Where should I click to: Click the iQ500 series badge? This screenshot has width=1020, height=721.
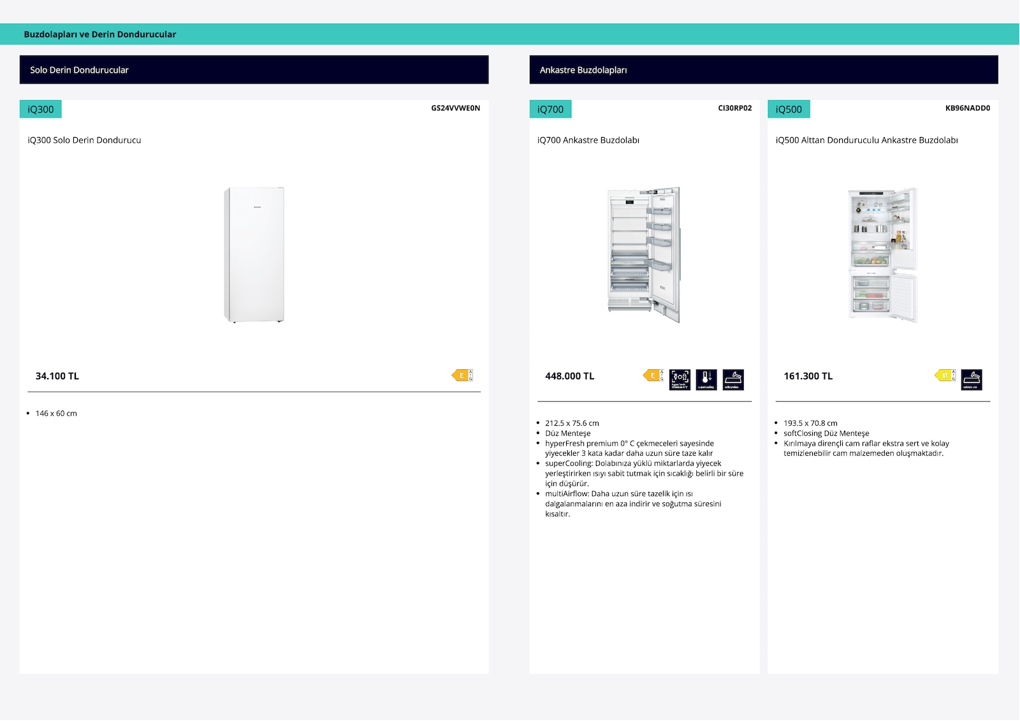[x=789, y=109]
